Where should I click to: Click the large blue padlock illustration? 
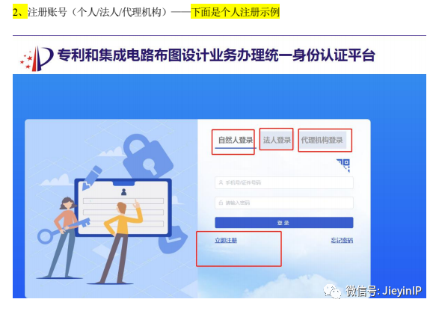pos(147,156)
